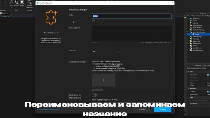Click the Asset Configuration window logo icon
The image size is (210, 118).
(x=37, y=3)
